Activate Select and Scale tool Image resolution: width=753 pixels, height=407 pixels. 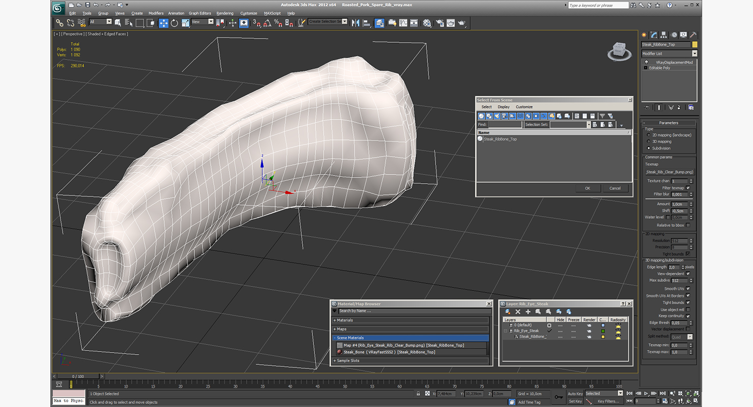tap(185, 23)
